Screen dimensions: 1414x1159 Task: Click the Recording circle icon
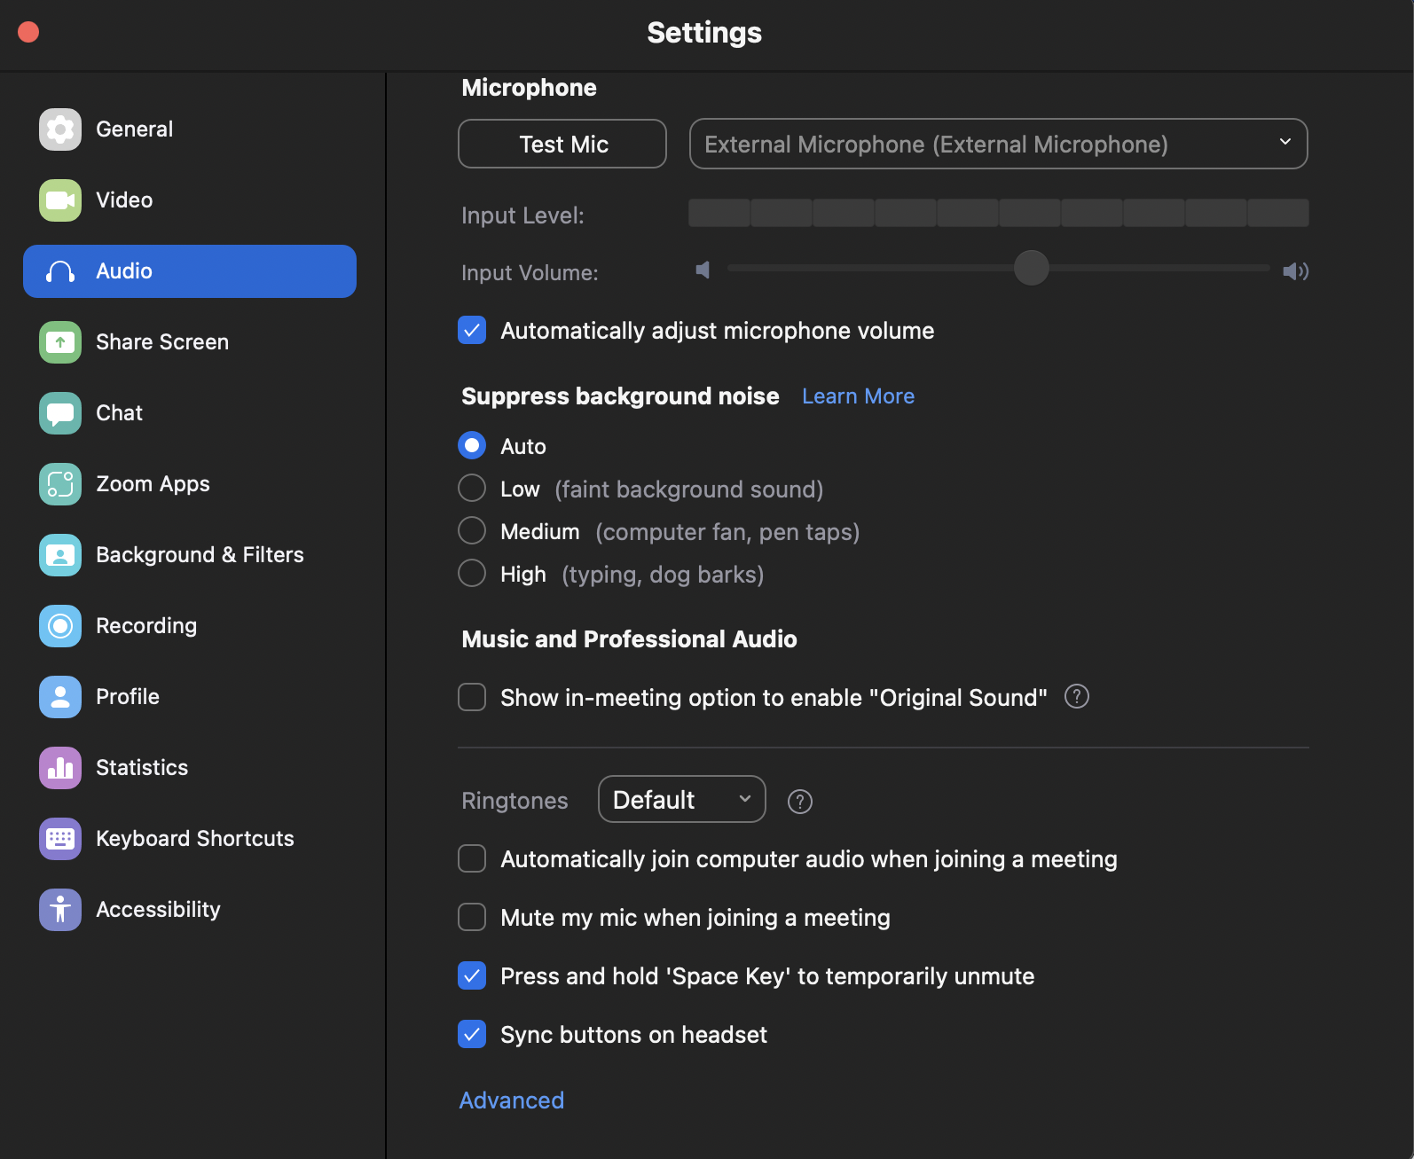(59, 626)
